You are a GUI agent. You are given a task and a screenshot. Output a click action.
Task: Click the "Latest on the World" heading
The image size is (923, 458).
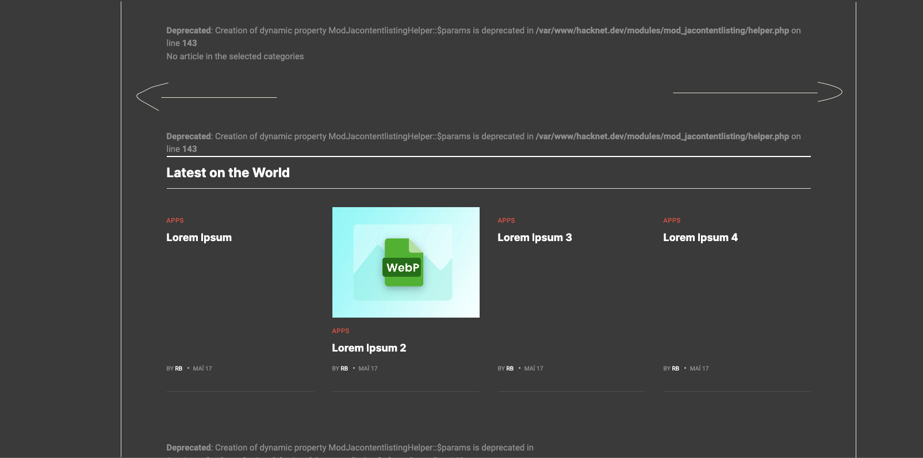pyautogui.click(x=228, y=173)
